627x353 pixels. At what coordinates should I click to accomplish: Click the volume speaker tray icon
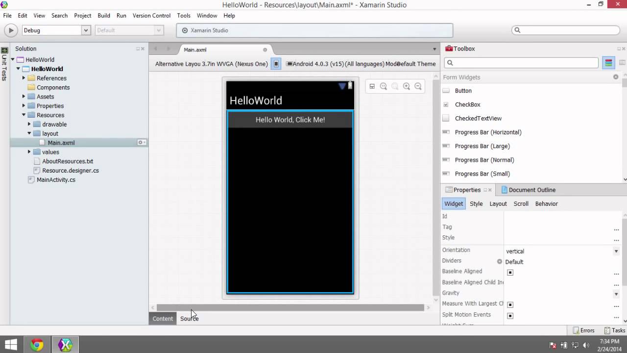pyautogui.click(x=585, y=345)
